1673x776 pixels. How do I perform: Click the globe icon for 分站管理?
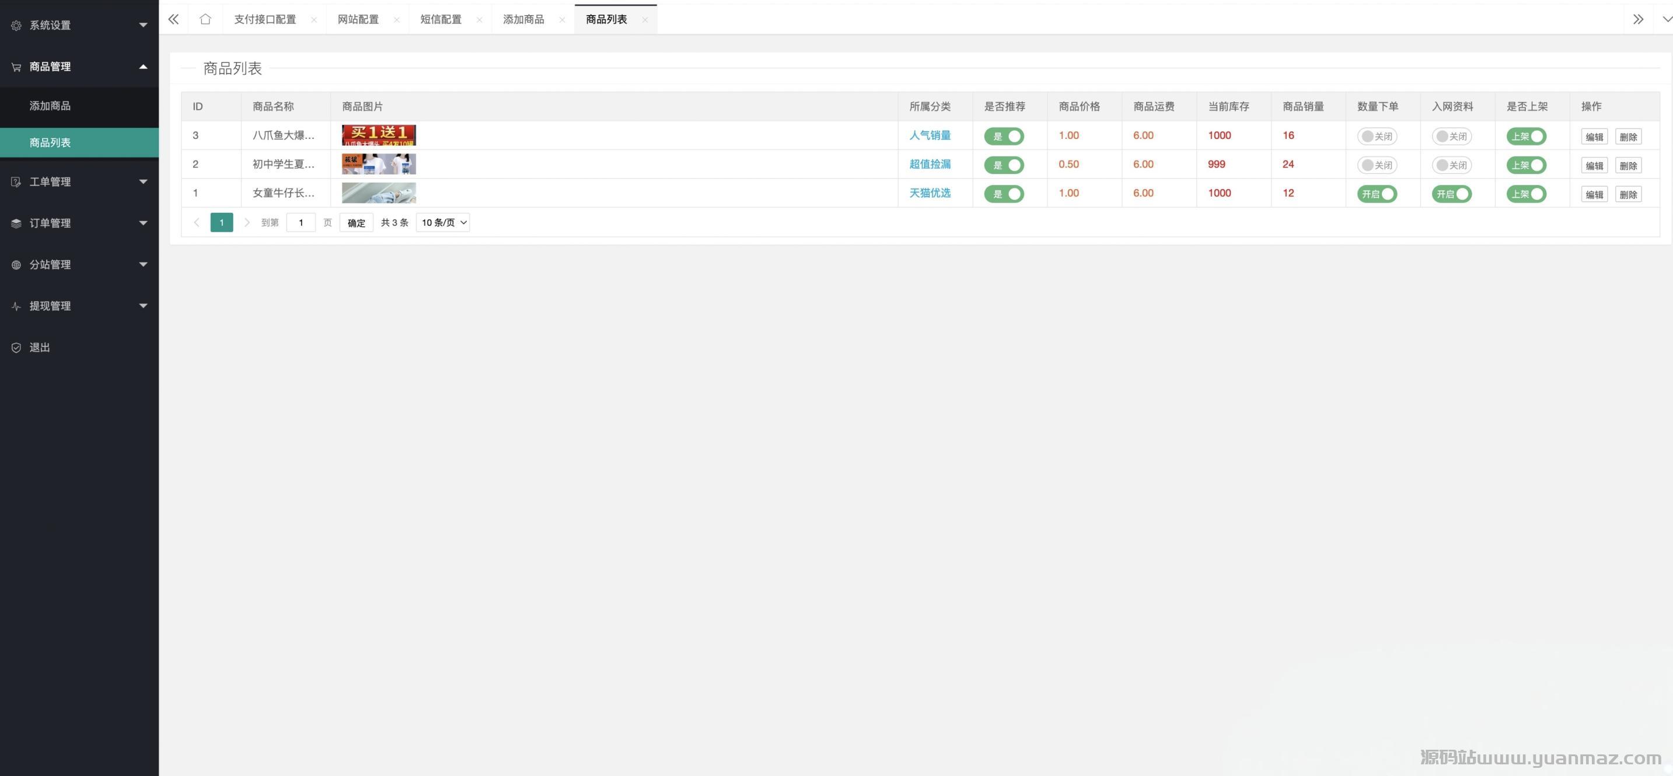pyautogui.click(x=16, y=264)
